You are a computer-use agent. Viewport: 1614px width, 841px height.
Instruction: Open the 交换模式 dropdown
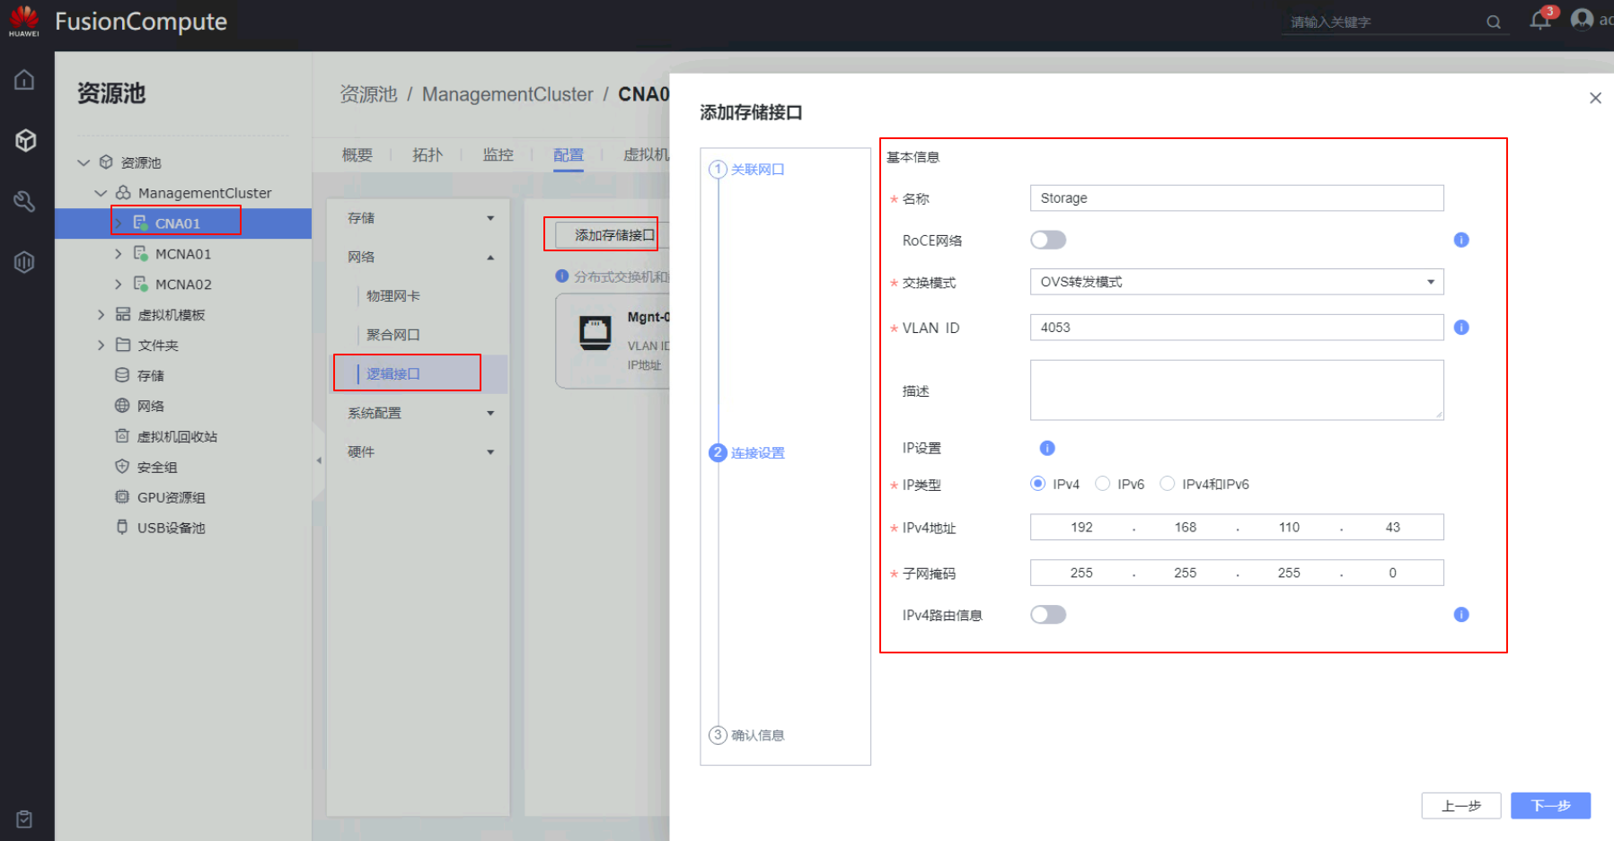click(1236, 282)
